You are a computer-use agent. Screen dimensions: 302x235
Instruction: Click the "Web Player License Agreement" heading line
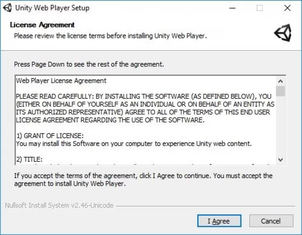[61, 81]
